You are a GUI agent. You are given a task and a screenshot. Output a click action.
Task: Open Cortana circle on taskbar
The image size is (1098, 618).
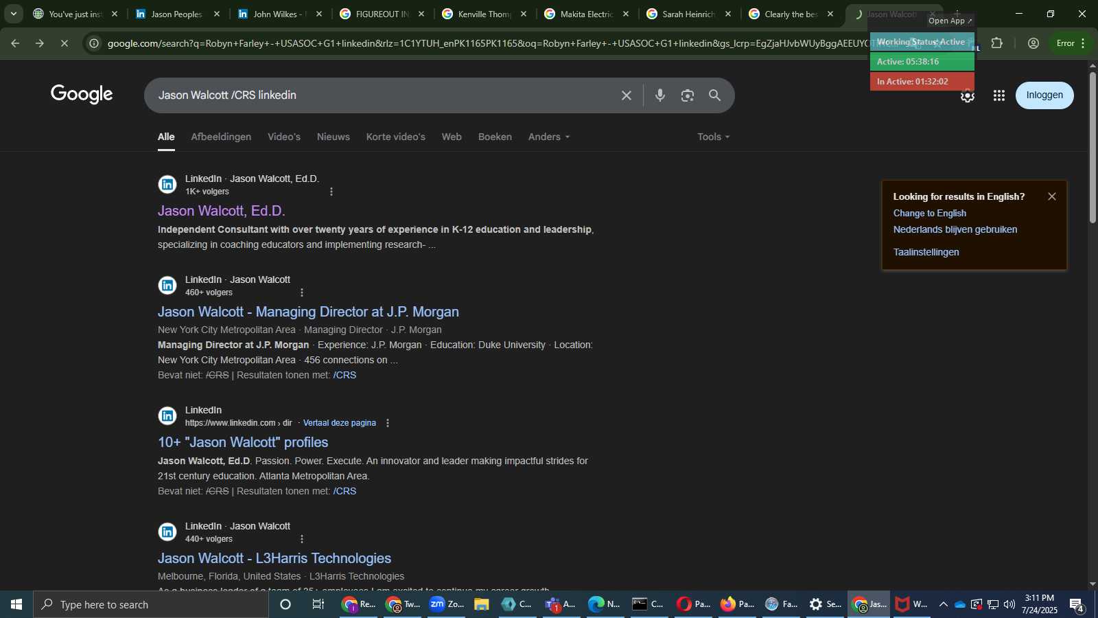click(x=285, y=604)
